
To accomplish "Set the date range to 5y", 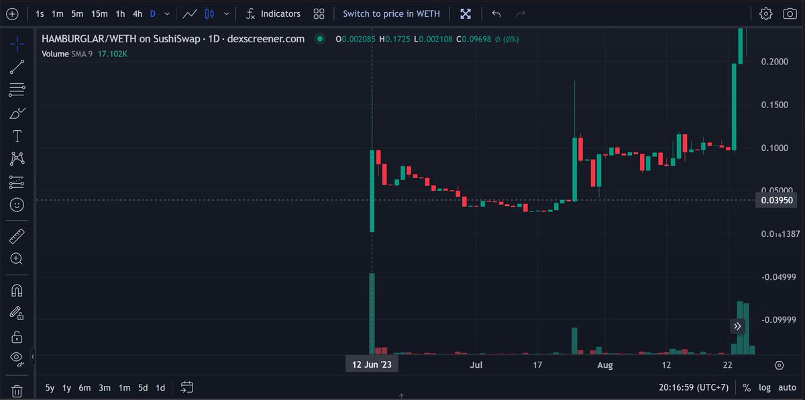I will coord(50,387).
